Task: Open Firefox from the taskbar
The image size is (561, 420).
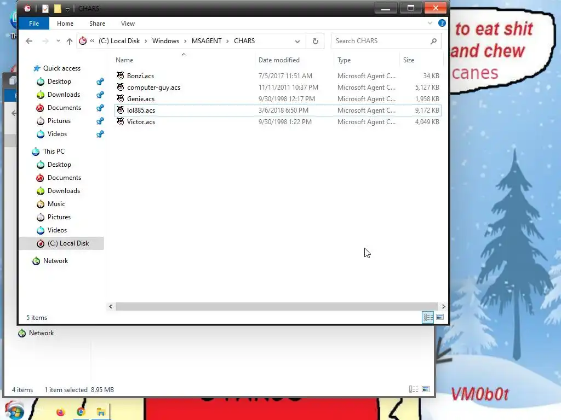Action: 60,412
